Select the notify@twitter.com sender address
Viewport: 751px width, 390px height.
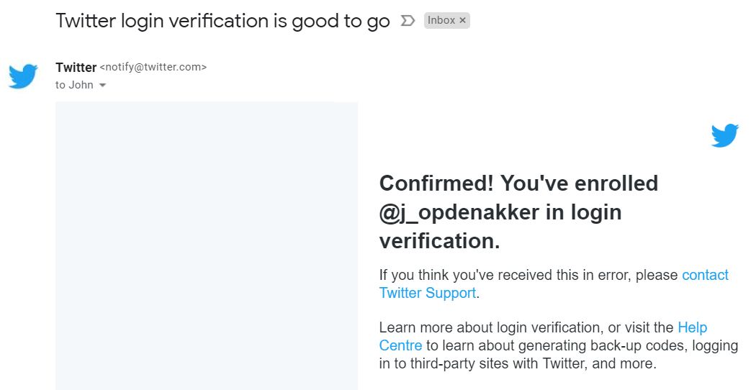click(x=153, y=68)
